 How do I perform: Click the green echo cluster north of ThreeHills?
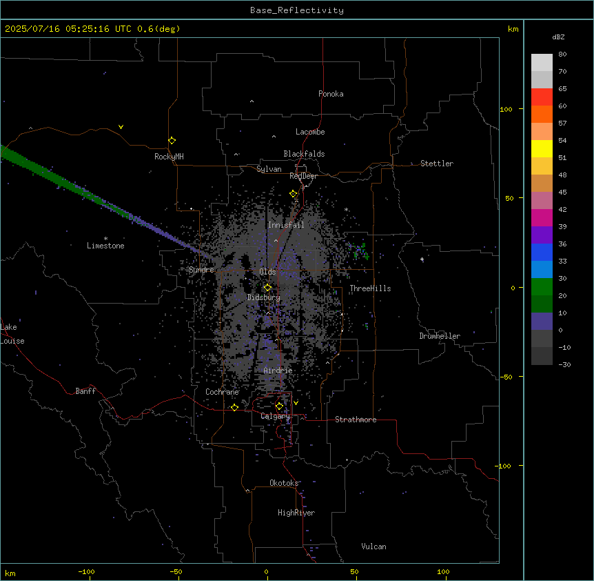click(361, 251)
